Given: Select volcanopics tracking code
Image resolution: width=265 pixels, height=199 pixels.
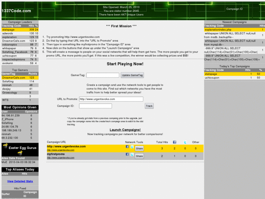Looking at the screenshot, I should tap(20, 45).
